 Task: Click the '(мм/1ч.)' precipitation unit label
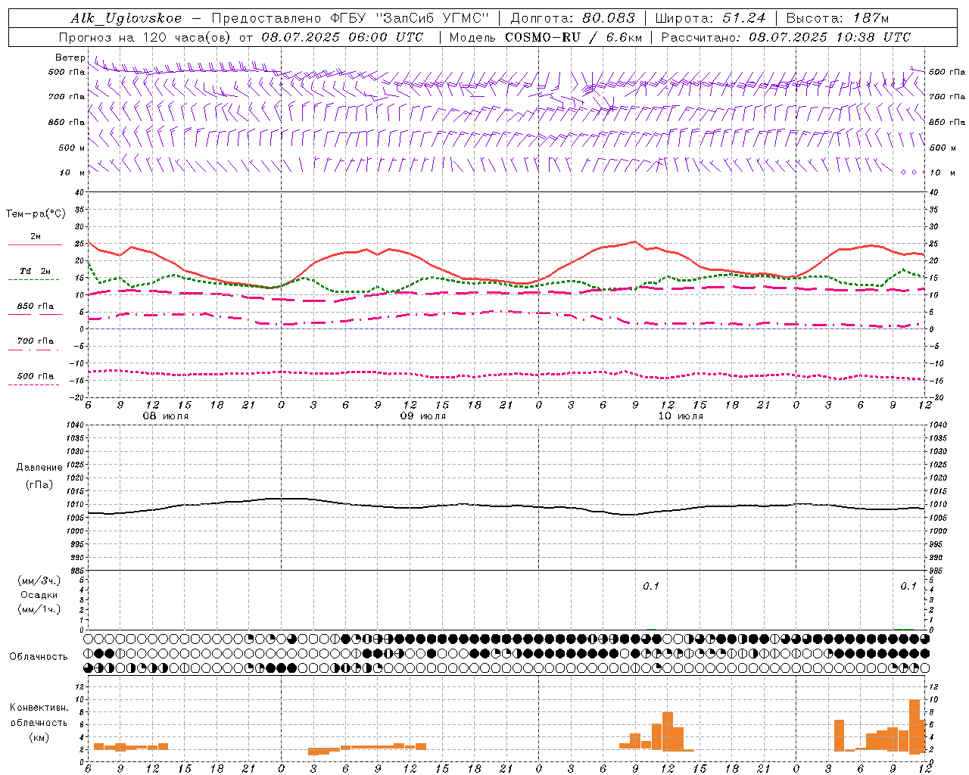pos(39,609)
